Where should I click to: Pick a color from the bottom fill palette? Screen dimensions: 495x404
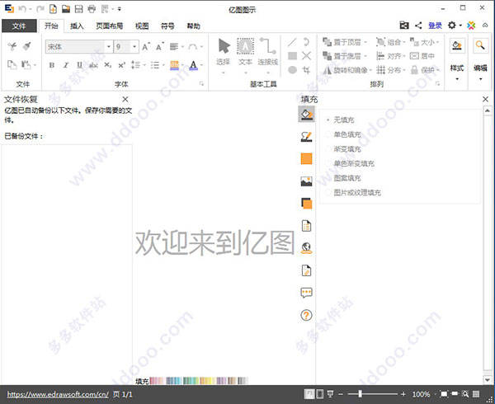tap(199, 381)
